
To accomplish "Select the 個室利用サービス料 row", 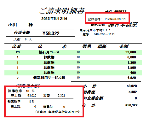I will point(73,78).
